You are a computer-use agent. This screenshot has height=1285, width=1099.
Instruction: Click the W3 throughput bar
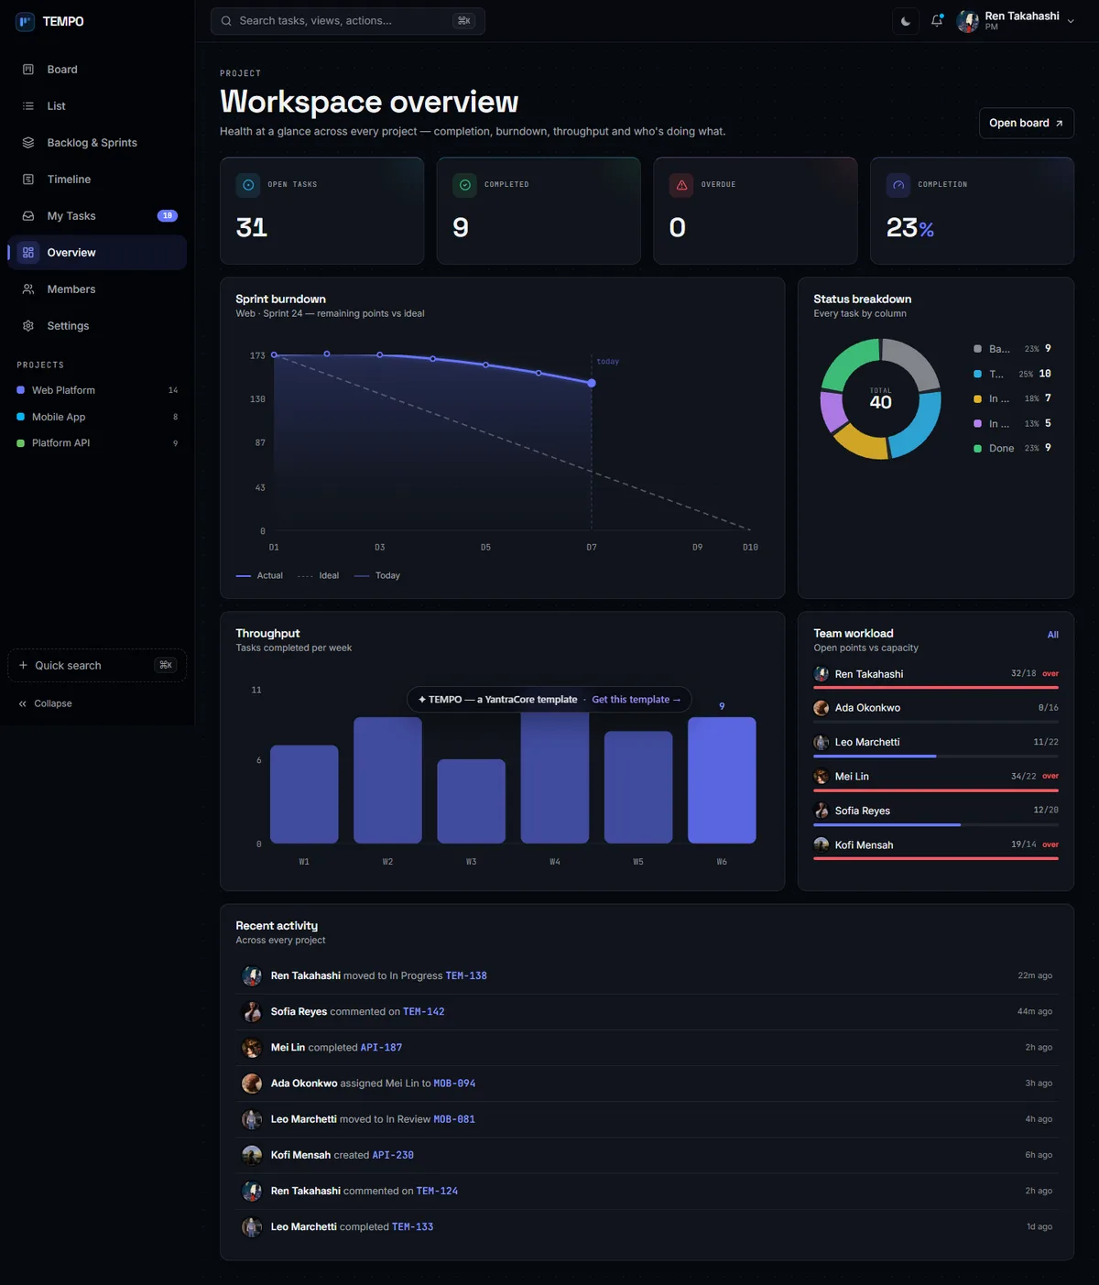pyautogui.click(x=472, y=801)
